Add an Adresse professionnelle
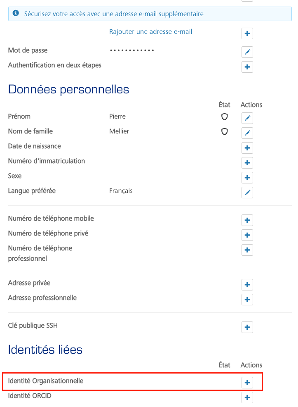 pyautogui.click(x=247, y=300)
